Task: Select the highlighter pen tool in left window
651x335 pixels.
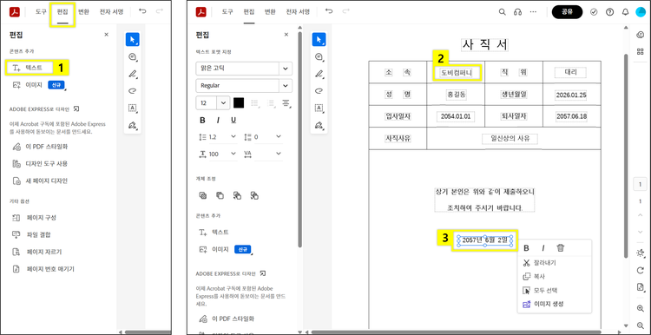Action: 133,74
